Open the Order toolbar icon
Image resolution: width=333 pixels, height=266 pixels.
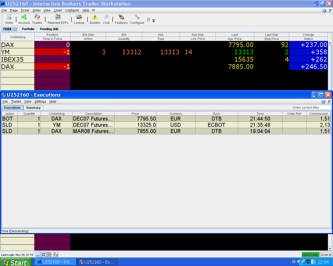[9, 19]
